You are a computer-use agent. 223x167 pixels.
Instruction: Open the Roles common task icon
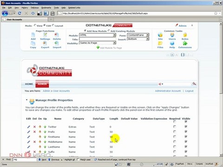tap(185, 35)
